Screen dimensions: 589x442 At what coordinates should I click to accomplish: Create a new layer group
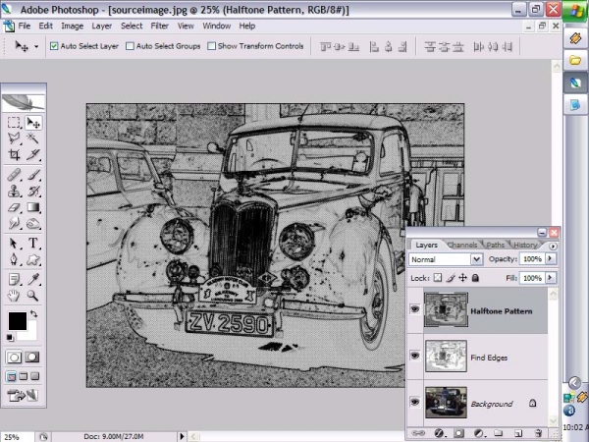point(498,433)
